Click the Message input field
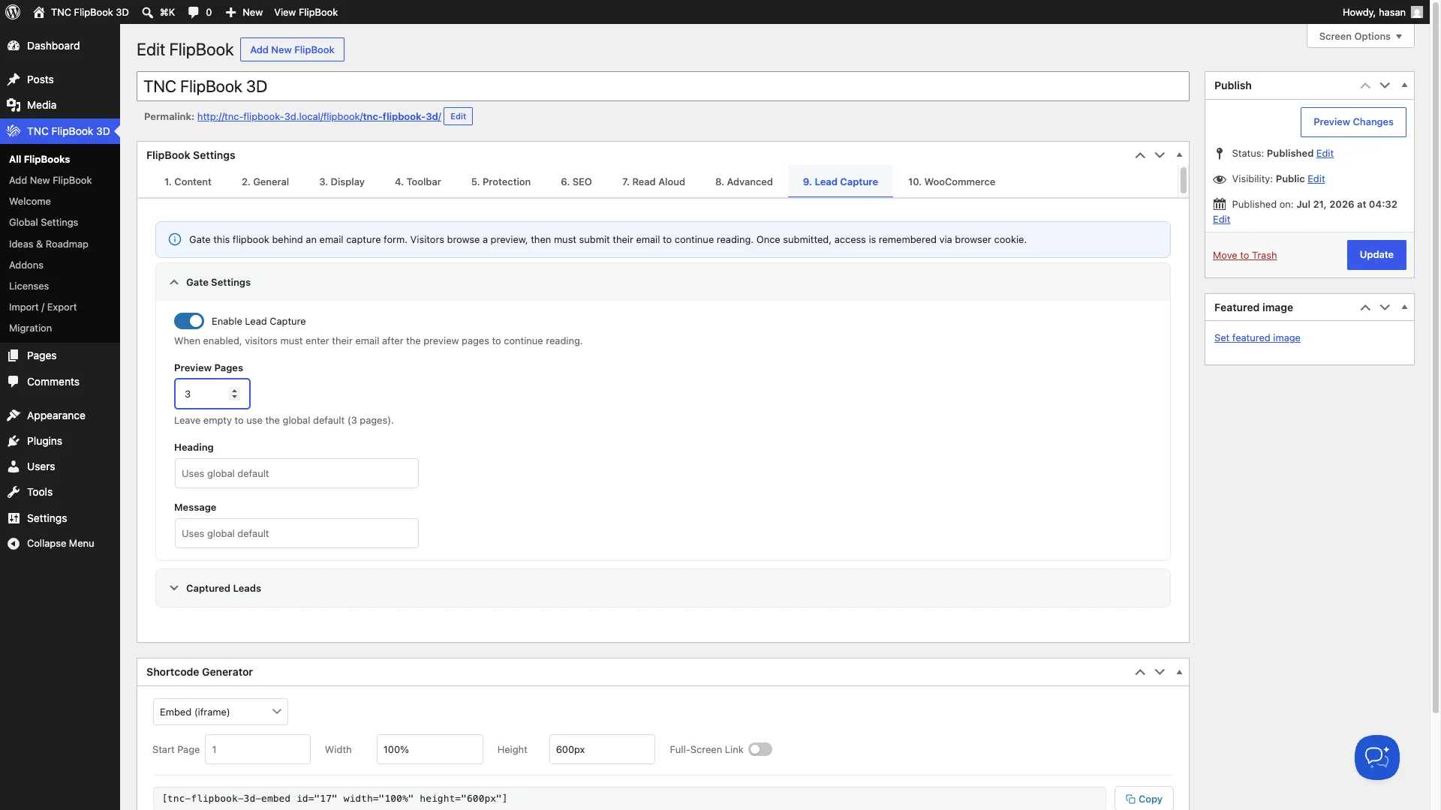Screen dimensions: 1441x810 296,533
